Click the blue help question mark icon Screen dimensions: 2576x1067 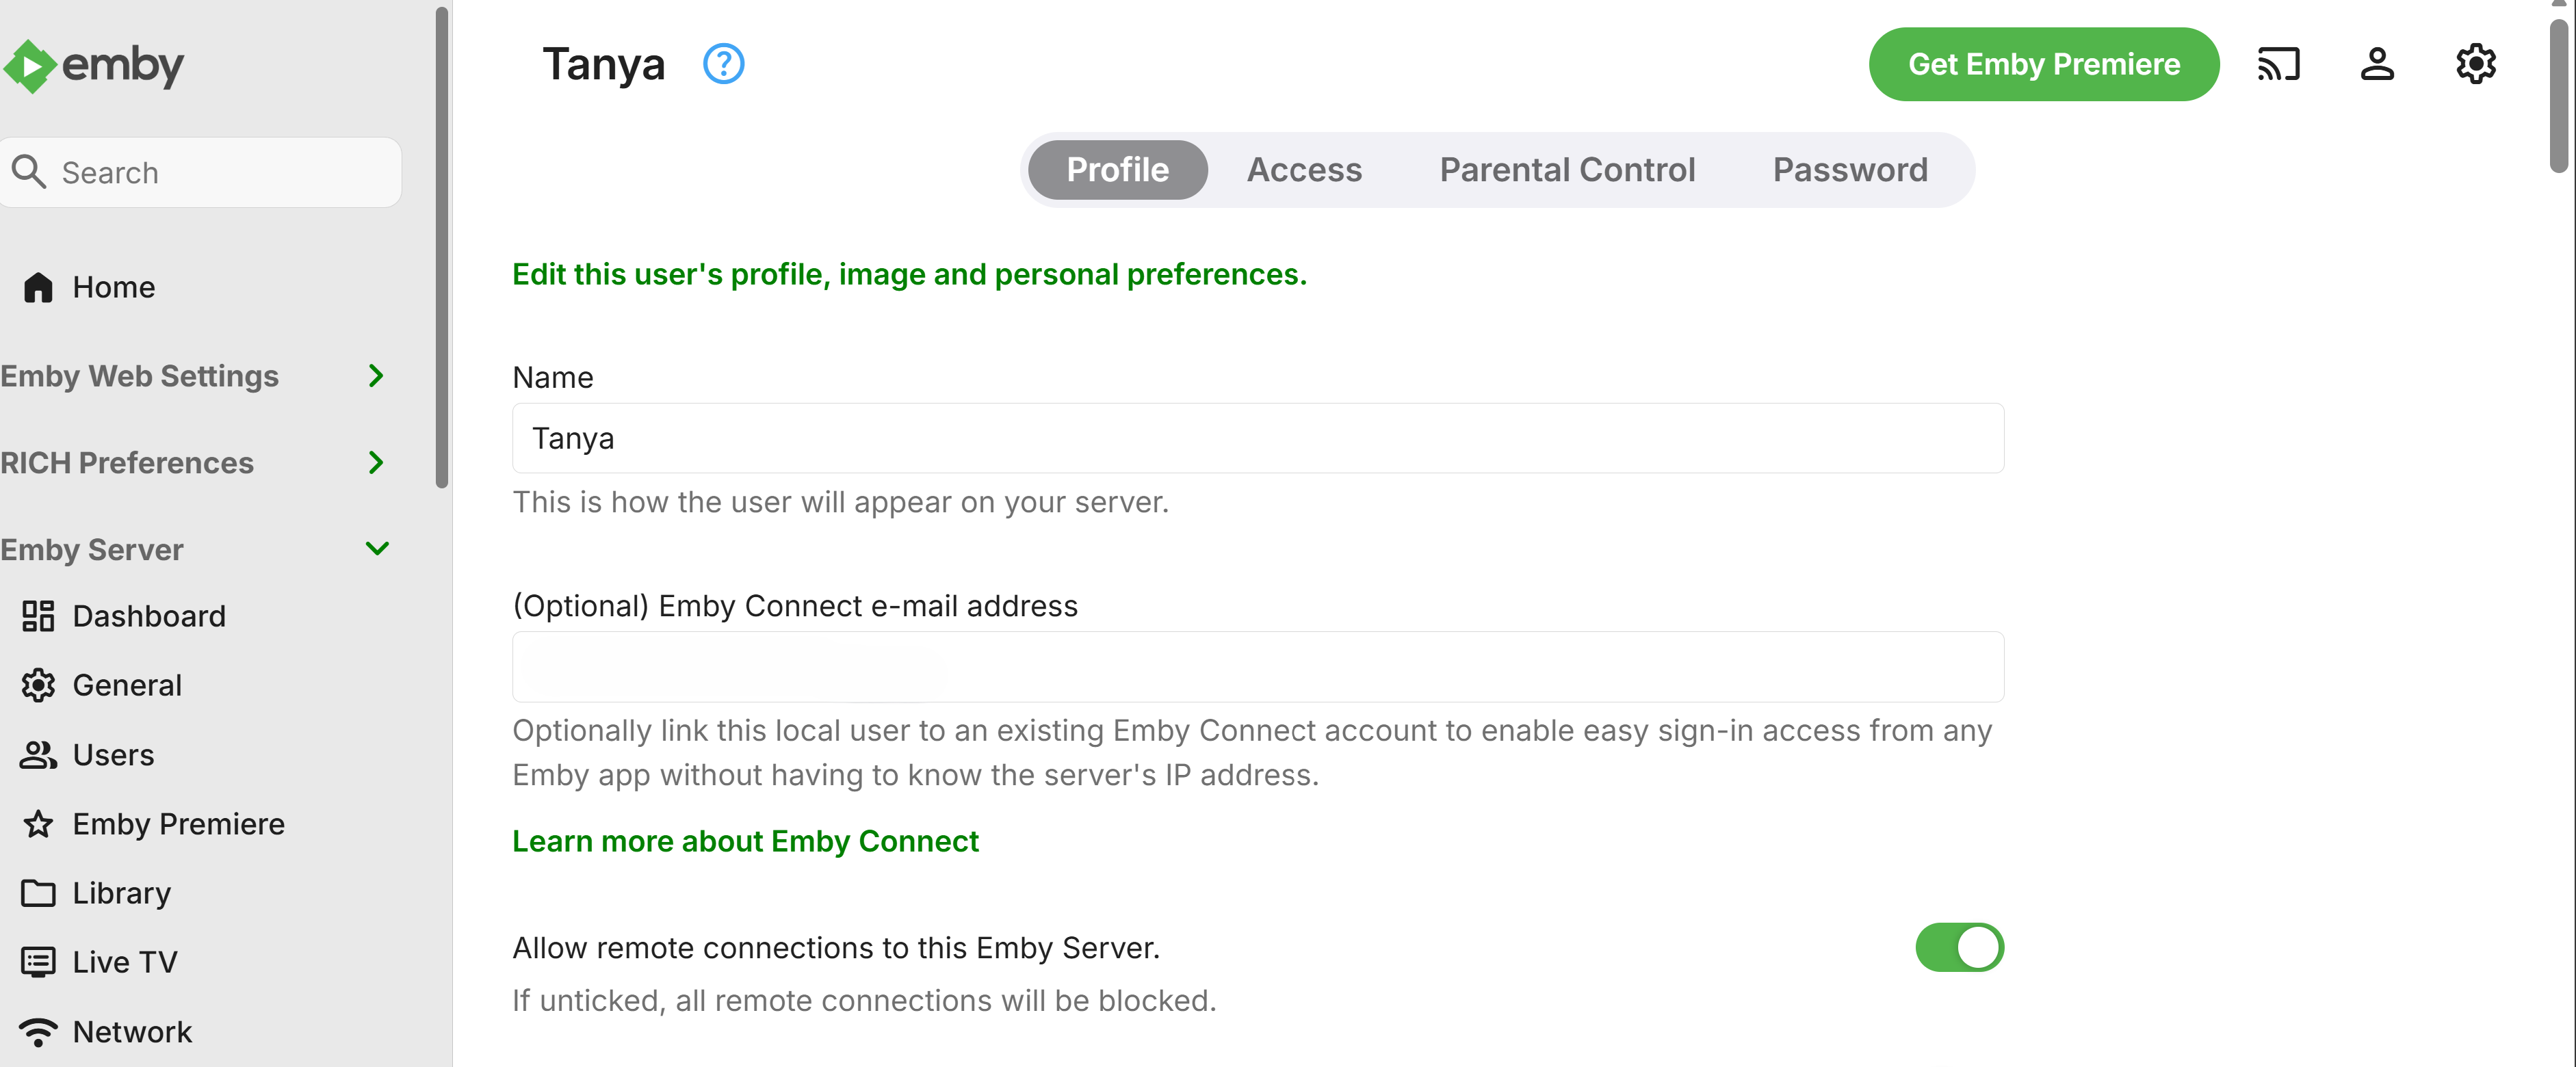pyautogui.click(x=723, y=64)
